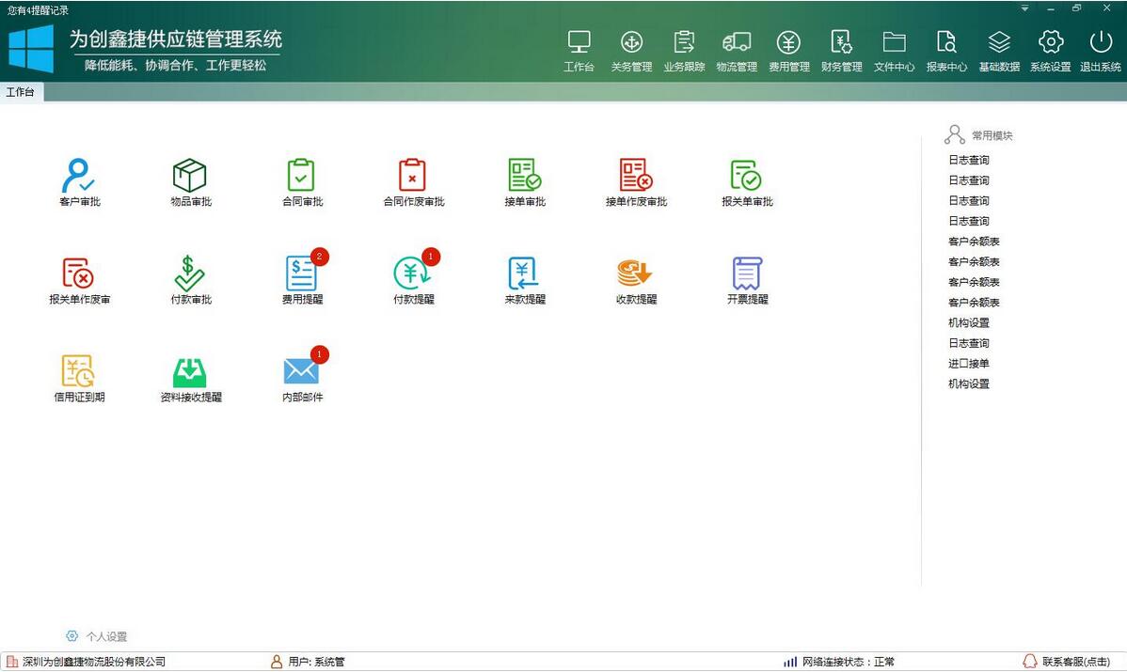Select 进口接单 in 常用模块 list

point(968,363)
